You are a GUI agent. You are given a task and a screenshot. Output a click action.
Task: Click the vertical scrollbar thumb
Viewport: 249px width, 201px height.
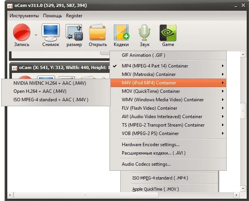[x=243, y=111]
